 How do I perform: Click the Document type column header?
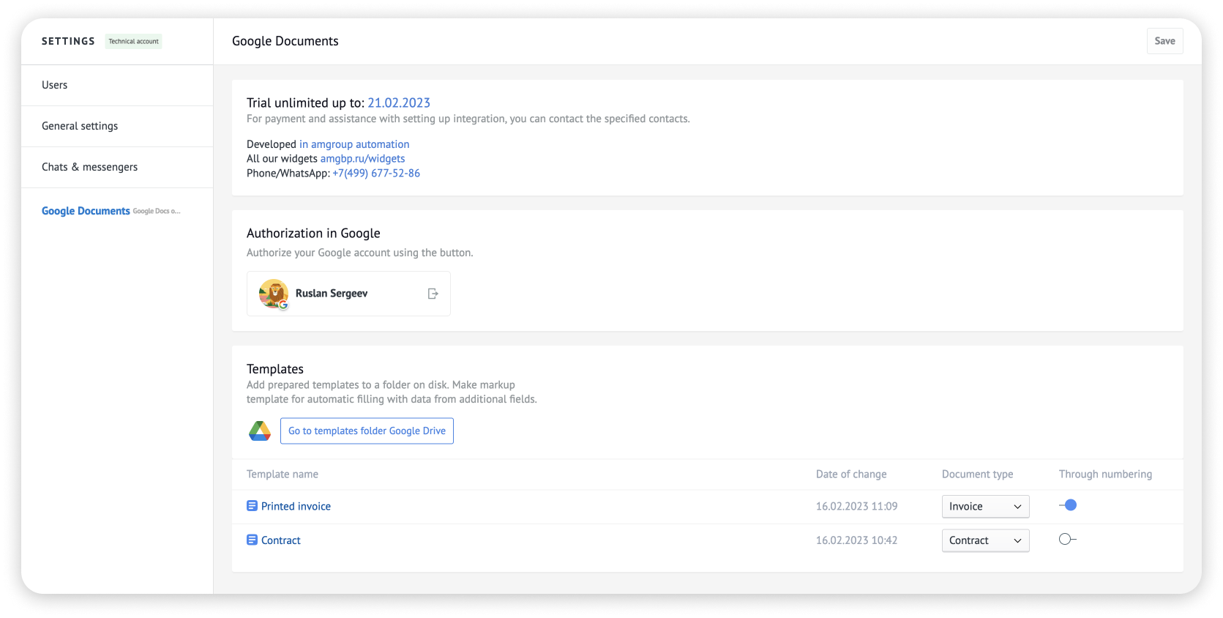977,474
